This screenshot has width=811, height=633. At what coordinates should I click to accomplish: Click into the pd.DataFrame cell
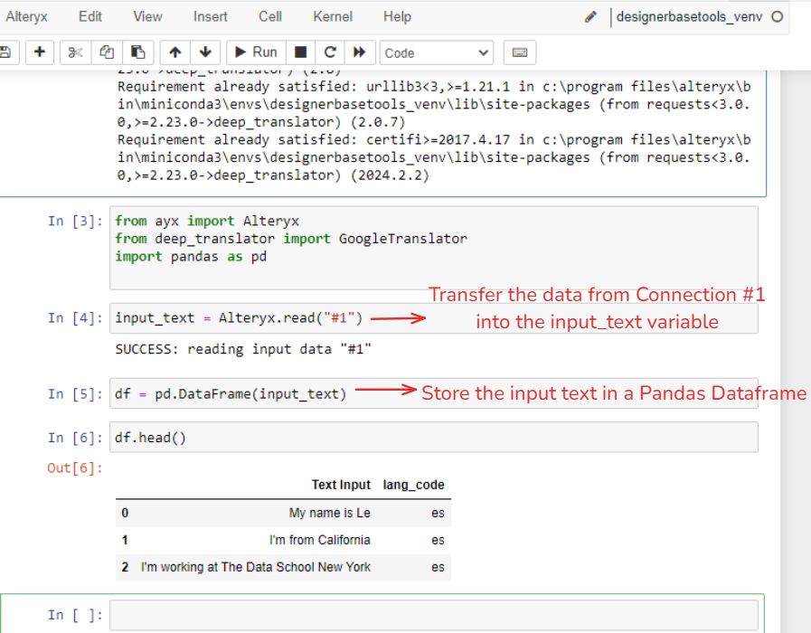[433, 394]
